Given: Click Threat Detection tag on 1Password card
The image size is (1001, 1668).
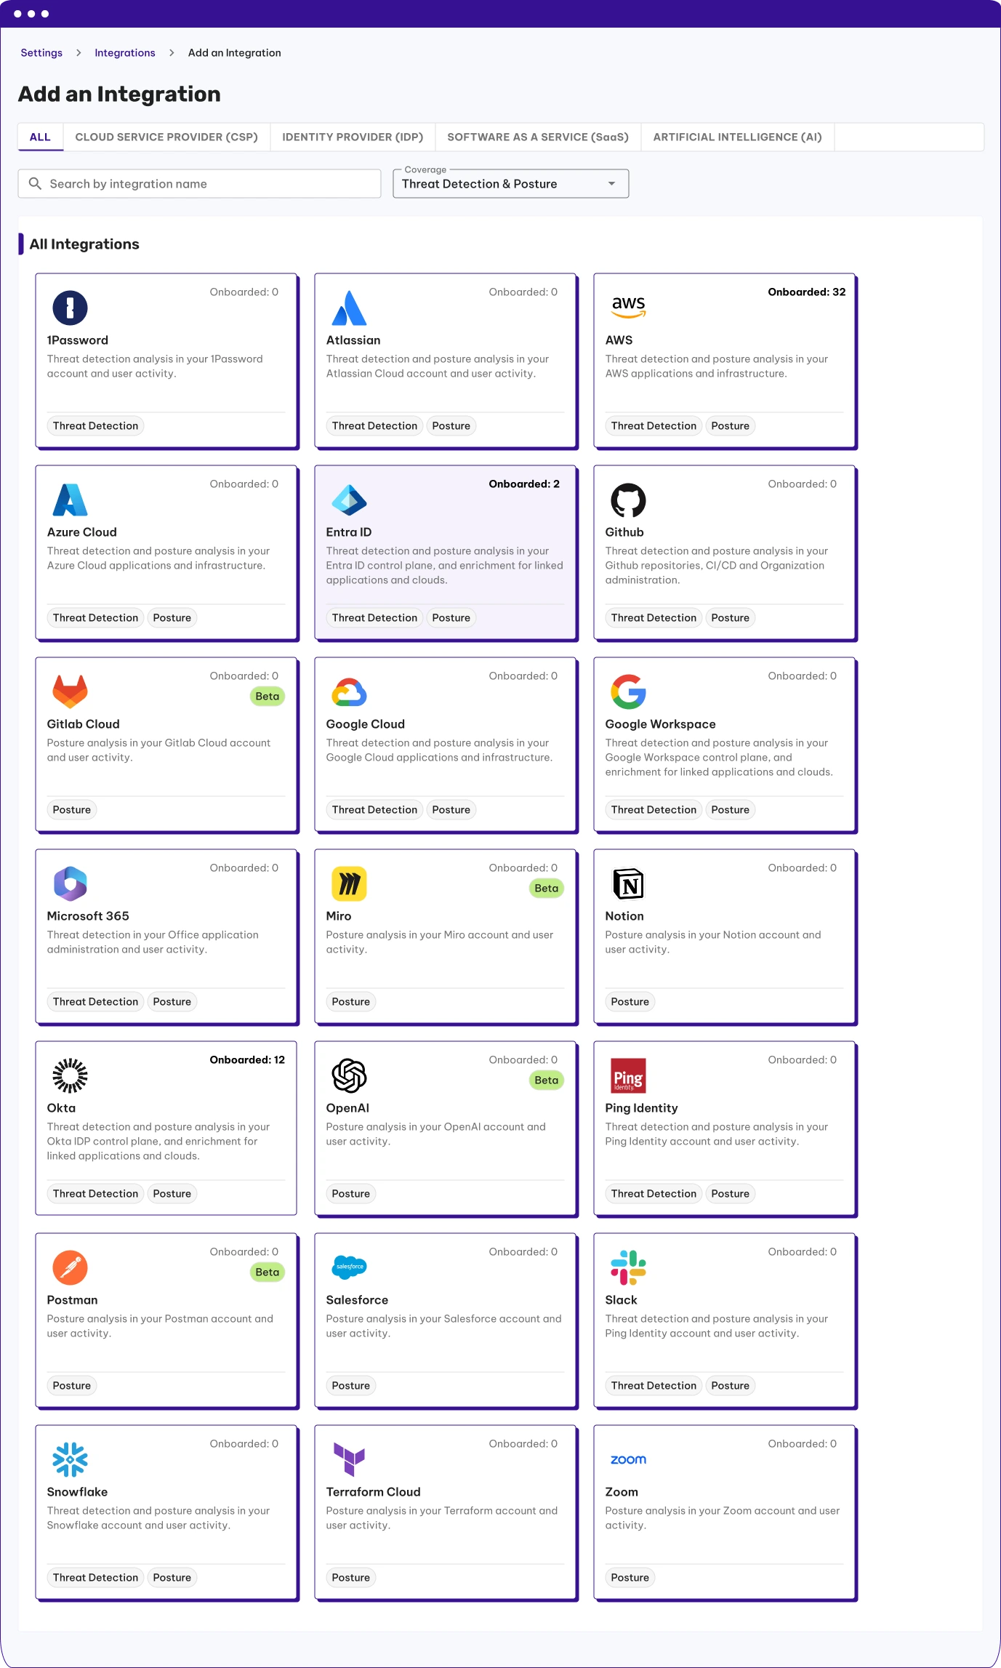Looking at the screenshot, I should [95, 425].
